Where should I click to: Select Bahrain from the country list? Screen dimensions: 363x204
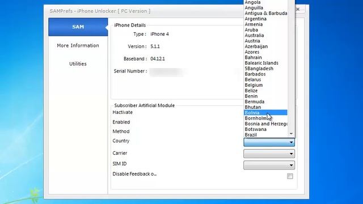(x=266, y=58)
